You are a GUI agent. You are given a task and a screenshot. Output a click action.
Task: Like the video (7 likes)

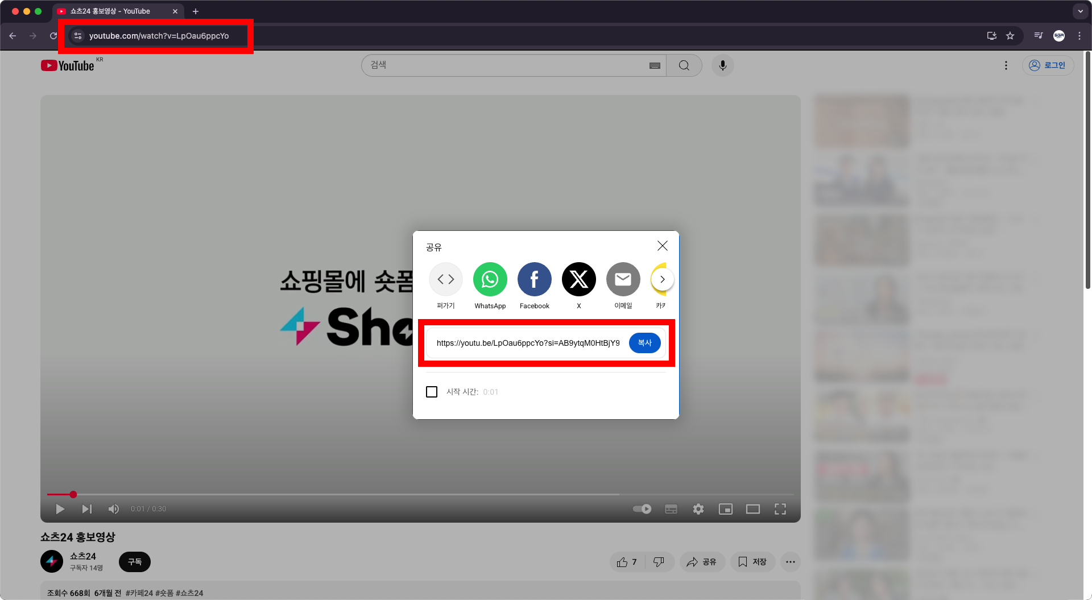click(x=627, y=562)
